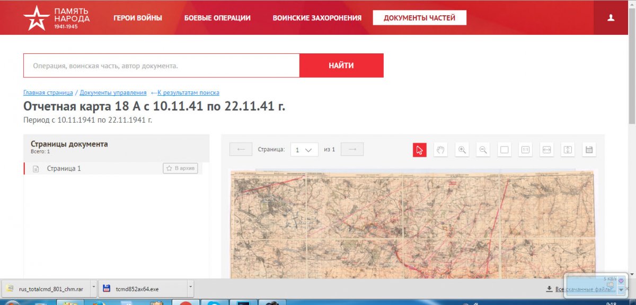The width and height of the screenshot is (636, 305).
Task: Open the Герои войны menu
Action: 138,18
